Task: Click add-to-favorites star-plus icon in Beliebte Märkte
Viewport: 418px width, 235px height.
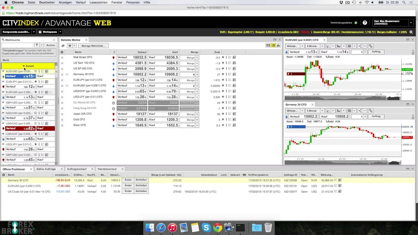Action: pos(63,46)
